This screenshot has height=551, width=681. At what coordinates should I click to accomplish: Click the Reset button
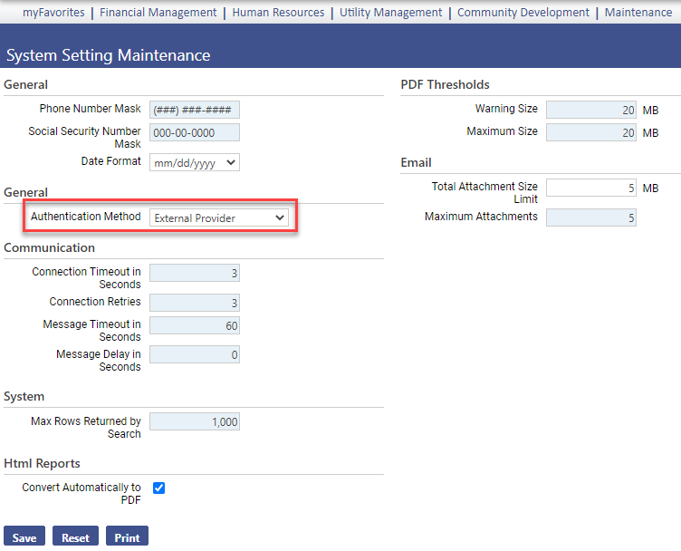tap(75, 537)
